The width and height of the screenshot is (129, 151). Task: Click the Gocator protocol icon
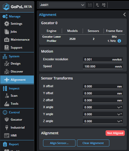click(x=7, y=120)
